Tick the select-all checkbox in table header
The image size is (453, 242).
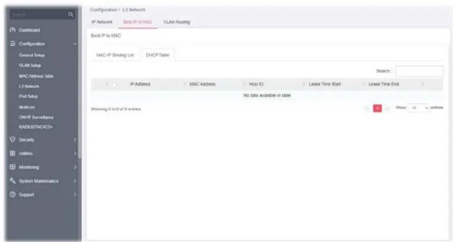pyautogui.click(x=115, y=84)
